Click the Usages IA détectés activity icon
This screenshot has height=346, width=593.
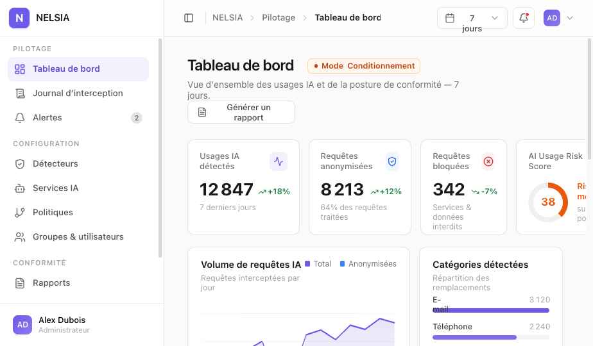point(279,161)
